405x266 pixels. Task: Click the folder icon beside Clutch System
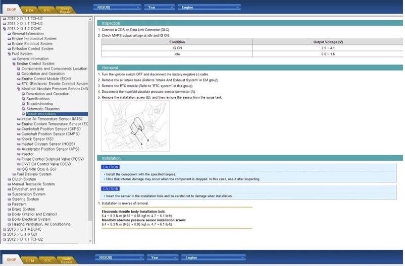(9, 179)
